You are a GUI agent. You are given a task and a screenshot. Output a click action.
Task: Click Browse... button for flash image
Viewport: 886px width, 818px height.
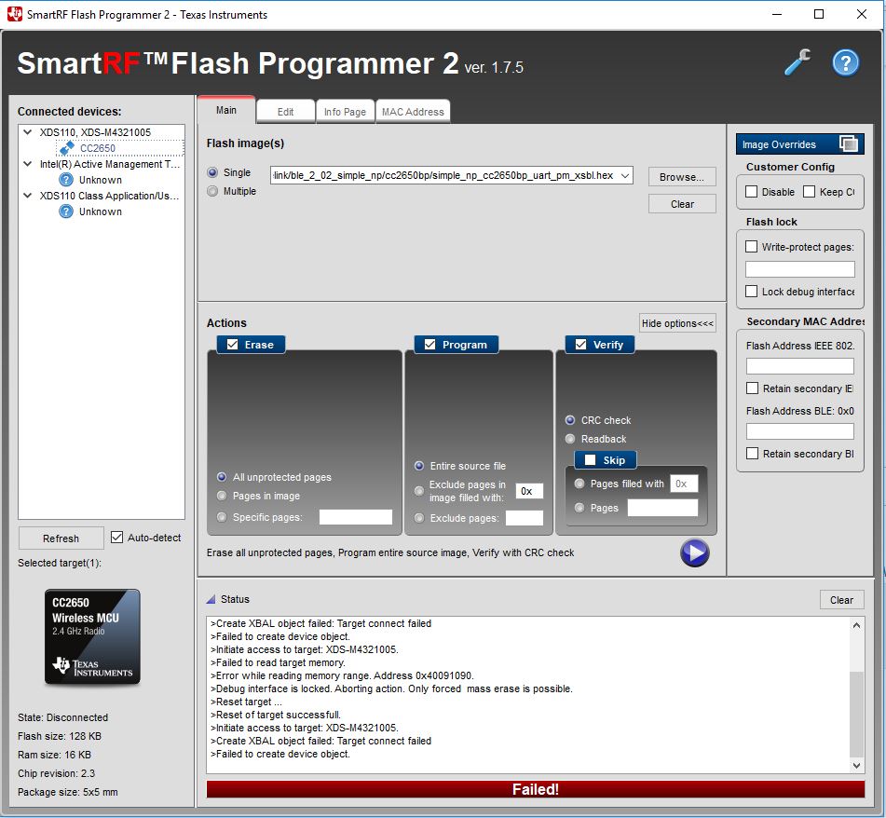click(x=682, y=177)
